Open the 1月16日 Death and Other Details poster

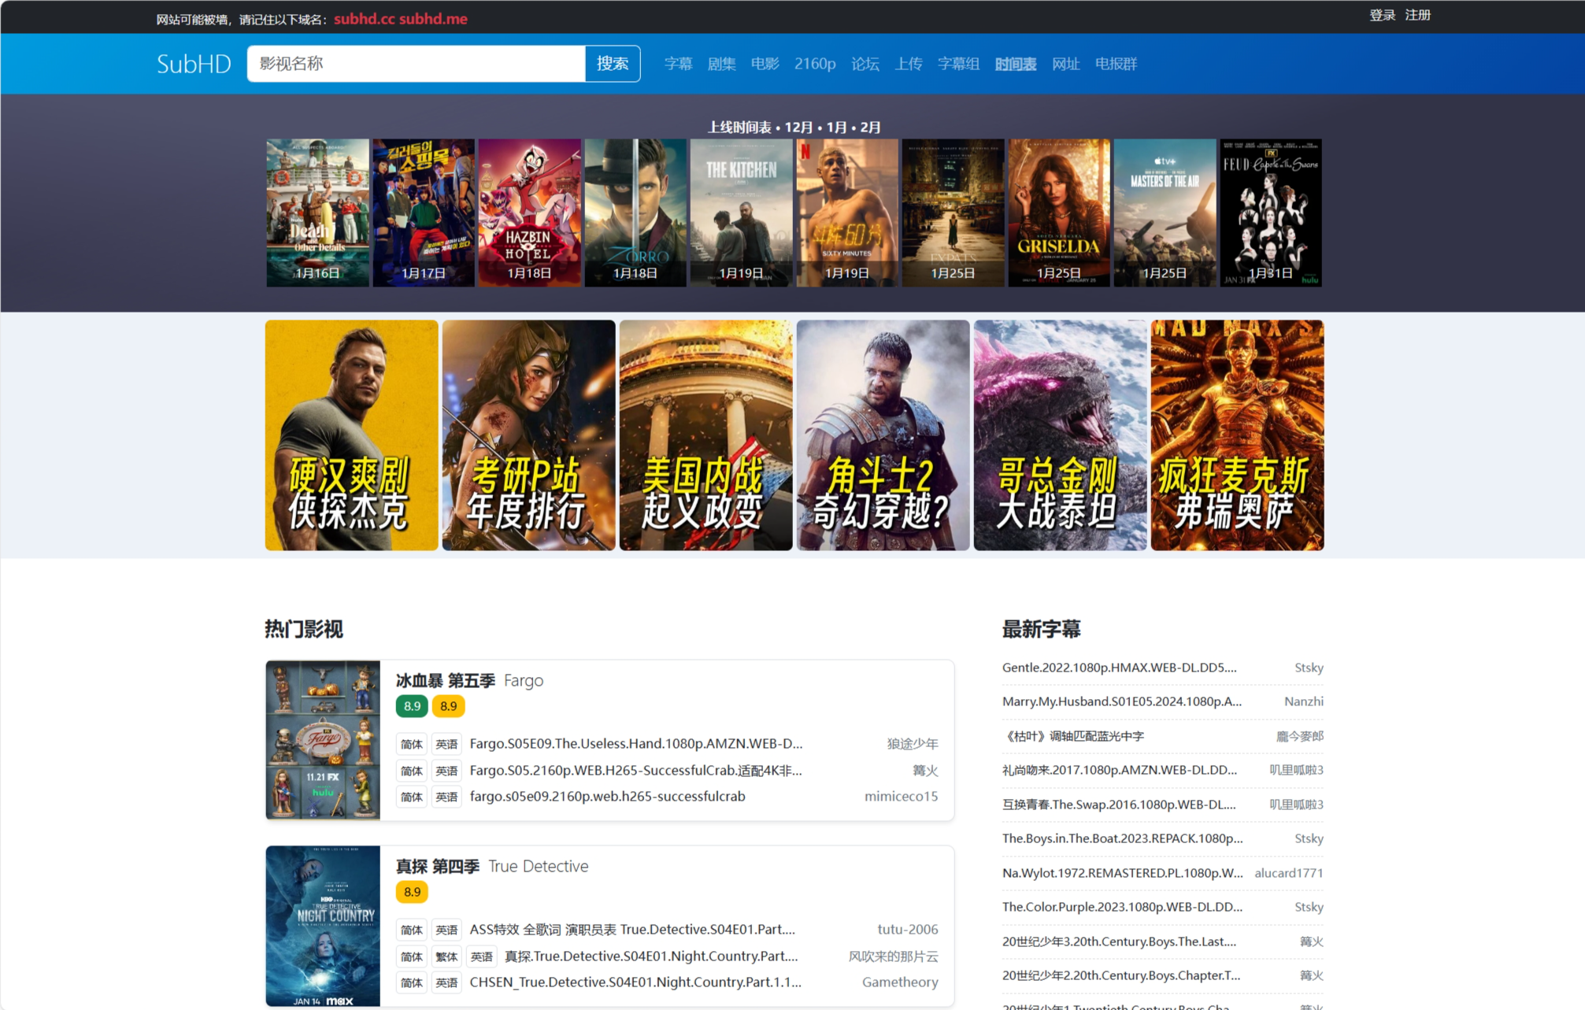[x=317, y=213]
